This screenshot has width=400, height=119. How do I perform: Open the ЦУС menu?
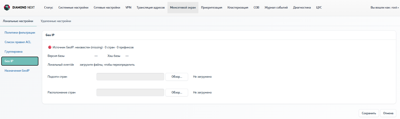click(x=319, y=8)
